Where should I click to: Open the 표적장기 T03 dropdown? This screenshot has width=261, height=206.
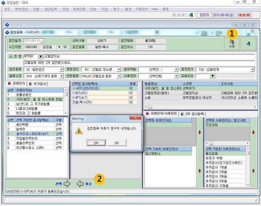click(252, 69)
